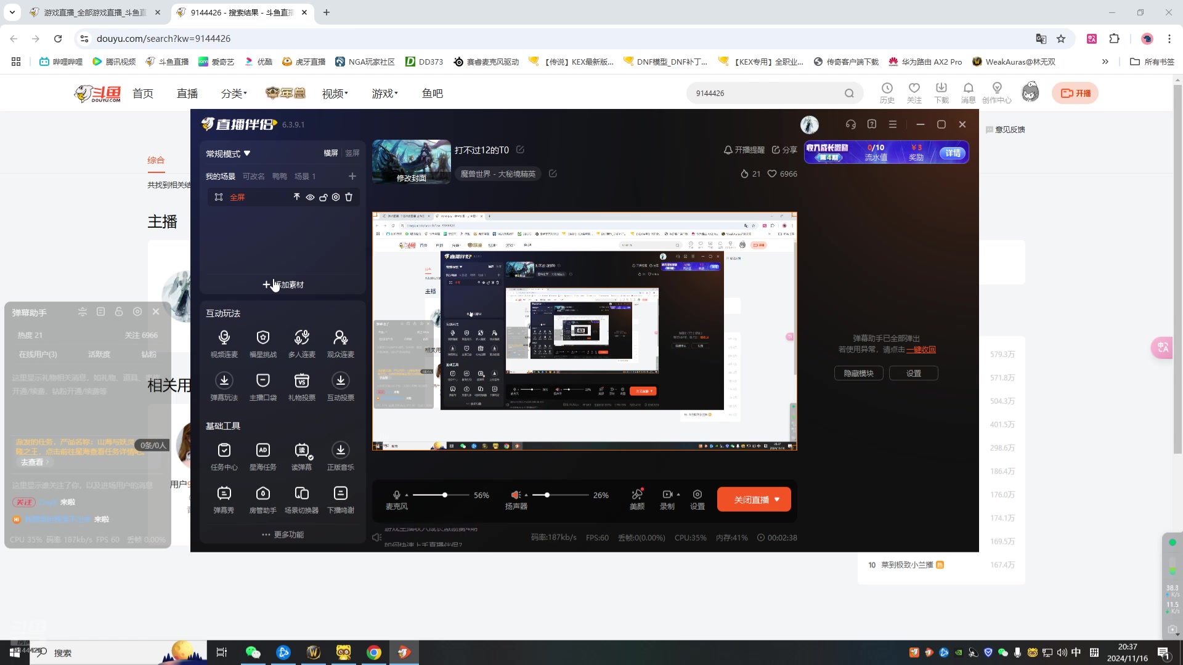The height and width of the screenshot is (665, 1183).
Task: Open customer service headset icon
Action: click(x=851, y=124)
